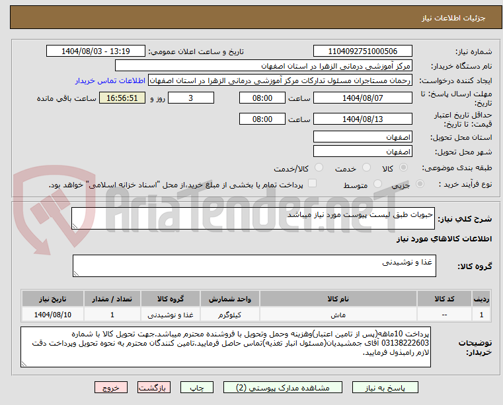
Task: Click the واحد شمارش column header
Action: (x=229, y=299)
